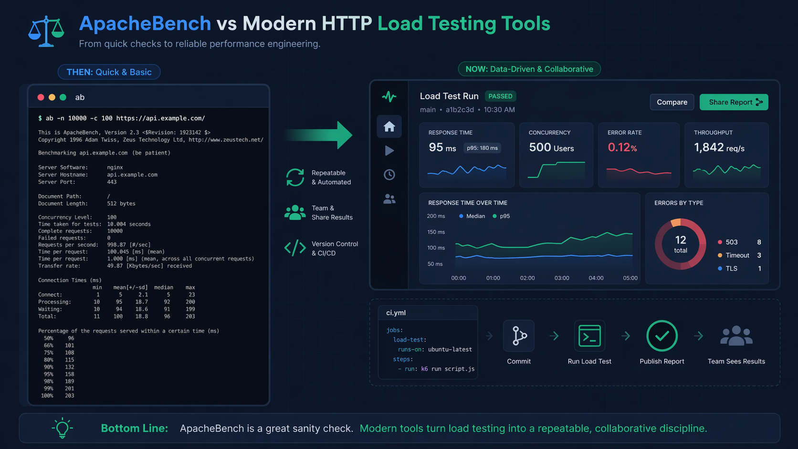Open the clock history icon in the sidebar

(x=389, y=175)
